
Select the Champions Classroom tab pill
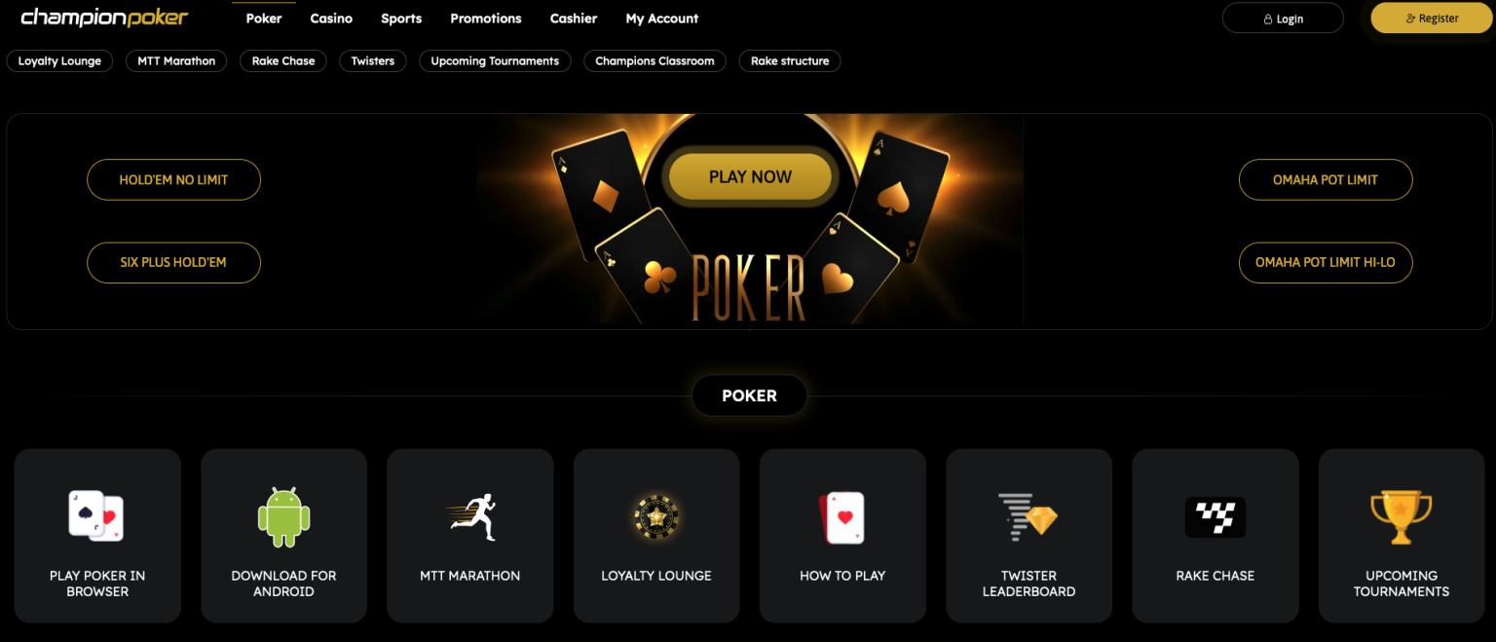[654, 60]
